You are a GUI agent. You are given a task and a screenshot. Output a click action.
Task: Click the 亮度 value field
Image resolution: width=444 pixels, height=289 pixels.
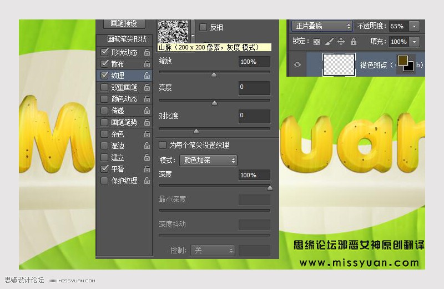point(254,88)
